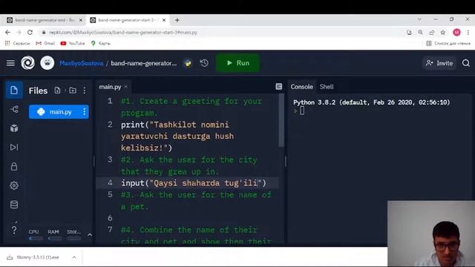Image resolution: width=475 pixels, height=267 pixels.
Task: Click the Python language badge icon
Action: 188,63
